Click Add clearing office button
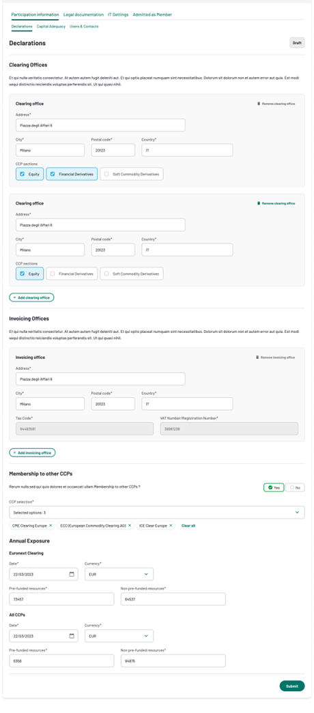This screenshot has height=713, width=314. click(31, 297)
